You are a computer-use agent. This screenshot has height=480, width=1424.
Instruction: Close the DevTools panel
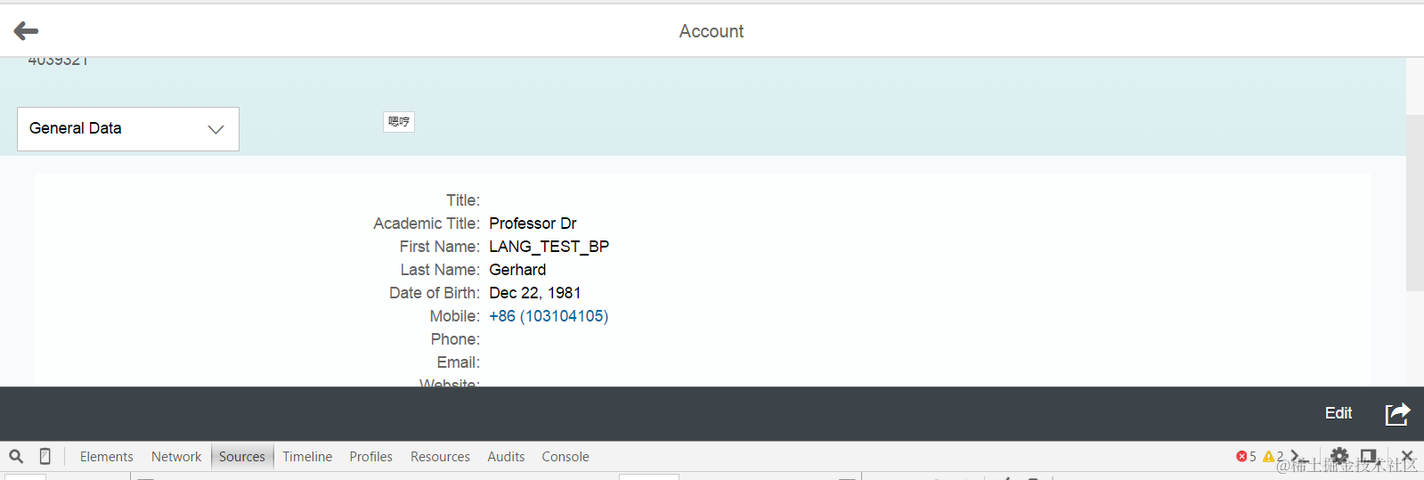(x=1407, y=456)
